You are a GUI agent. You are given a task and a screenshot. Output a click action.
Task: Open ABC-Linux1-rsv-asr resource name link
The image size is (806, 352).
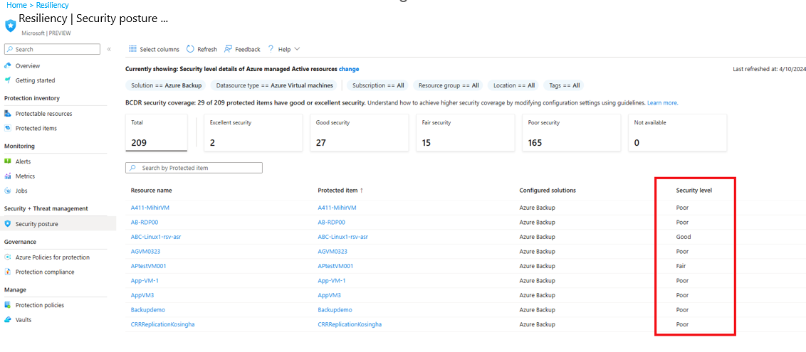click(x=156, y=237)
